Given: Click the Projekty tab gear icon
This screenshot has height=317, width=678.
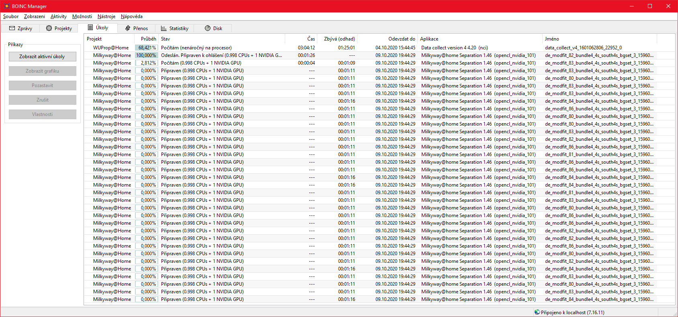Looking at the screenshot, I should pyautogui.click(x=49, y=28).
